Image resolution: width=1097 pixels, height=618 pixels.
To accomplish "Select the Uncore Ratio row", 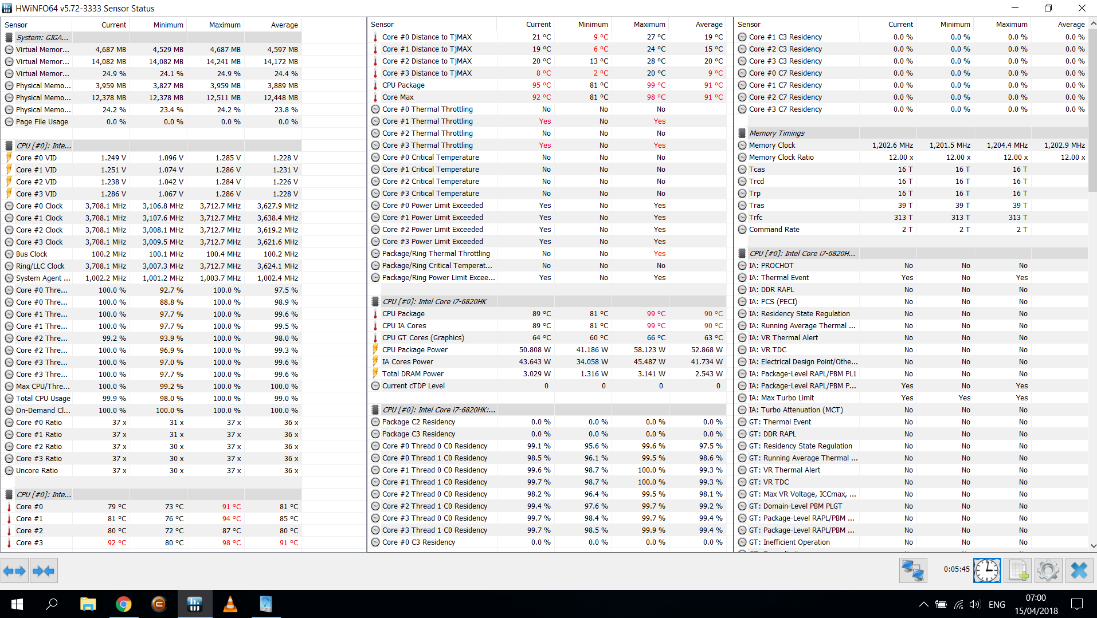I will [151, 470].
